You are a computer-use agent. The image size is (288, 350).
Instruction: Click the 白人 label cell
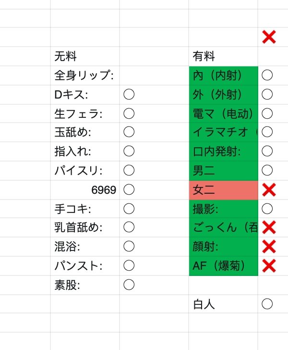[223, 304]
